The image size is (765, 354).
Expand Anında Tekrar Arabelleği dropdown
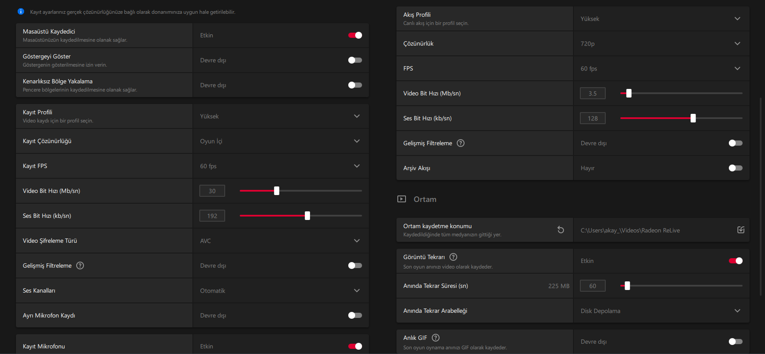tap(661, 311)
